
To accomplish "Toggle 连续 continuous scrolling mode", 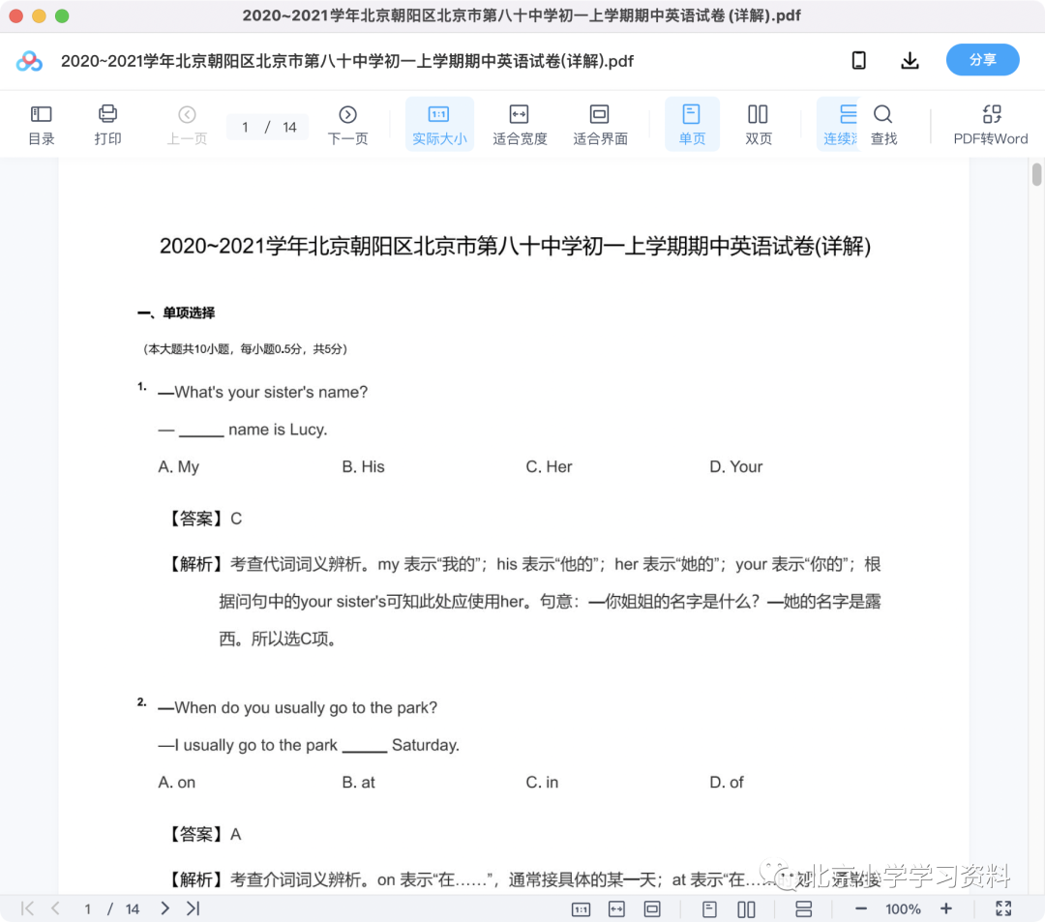I will [840, 125].
